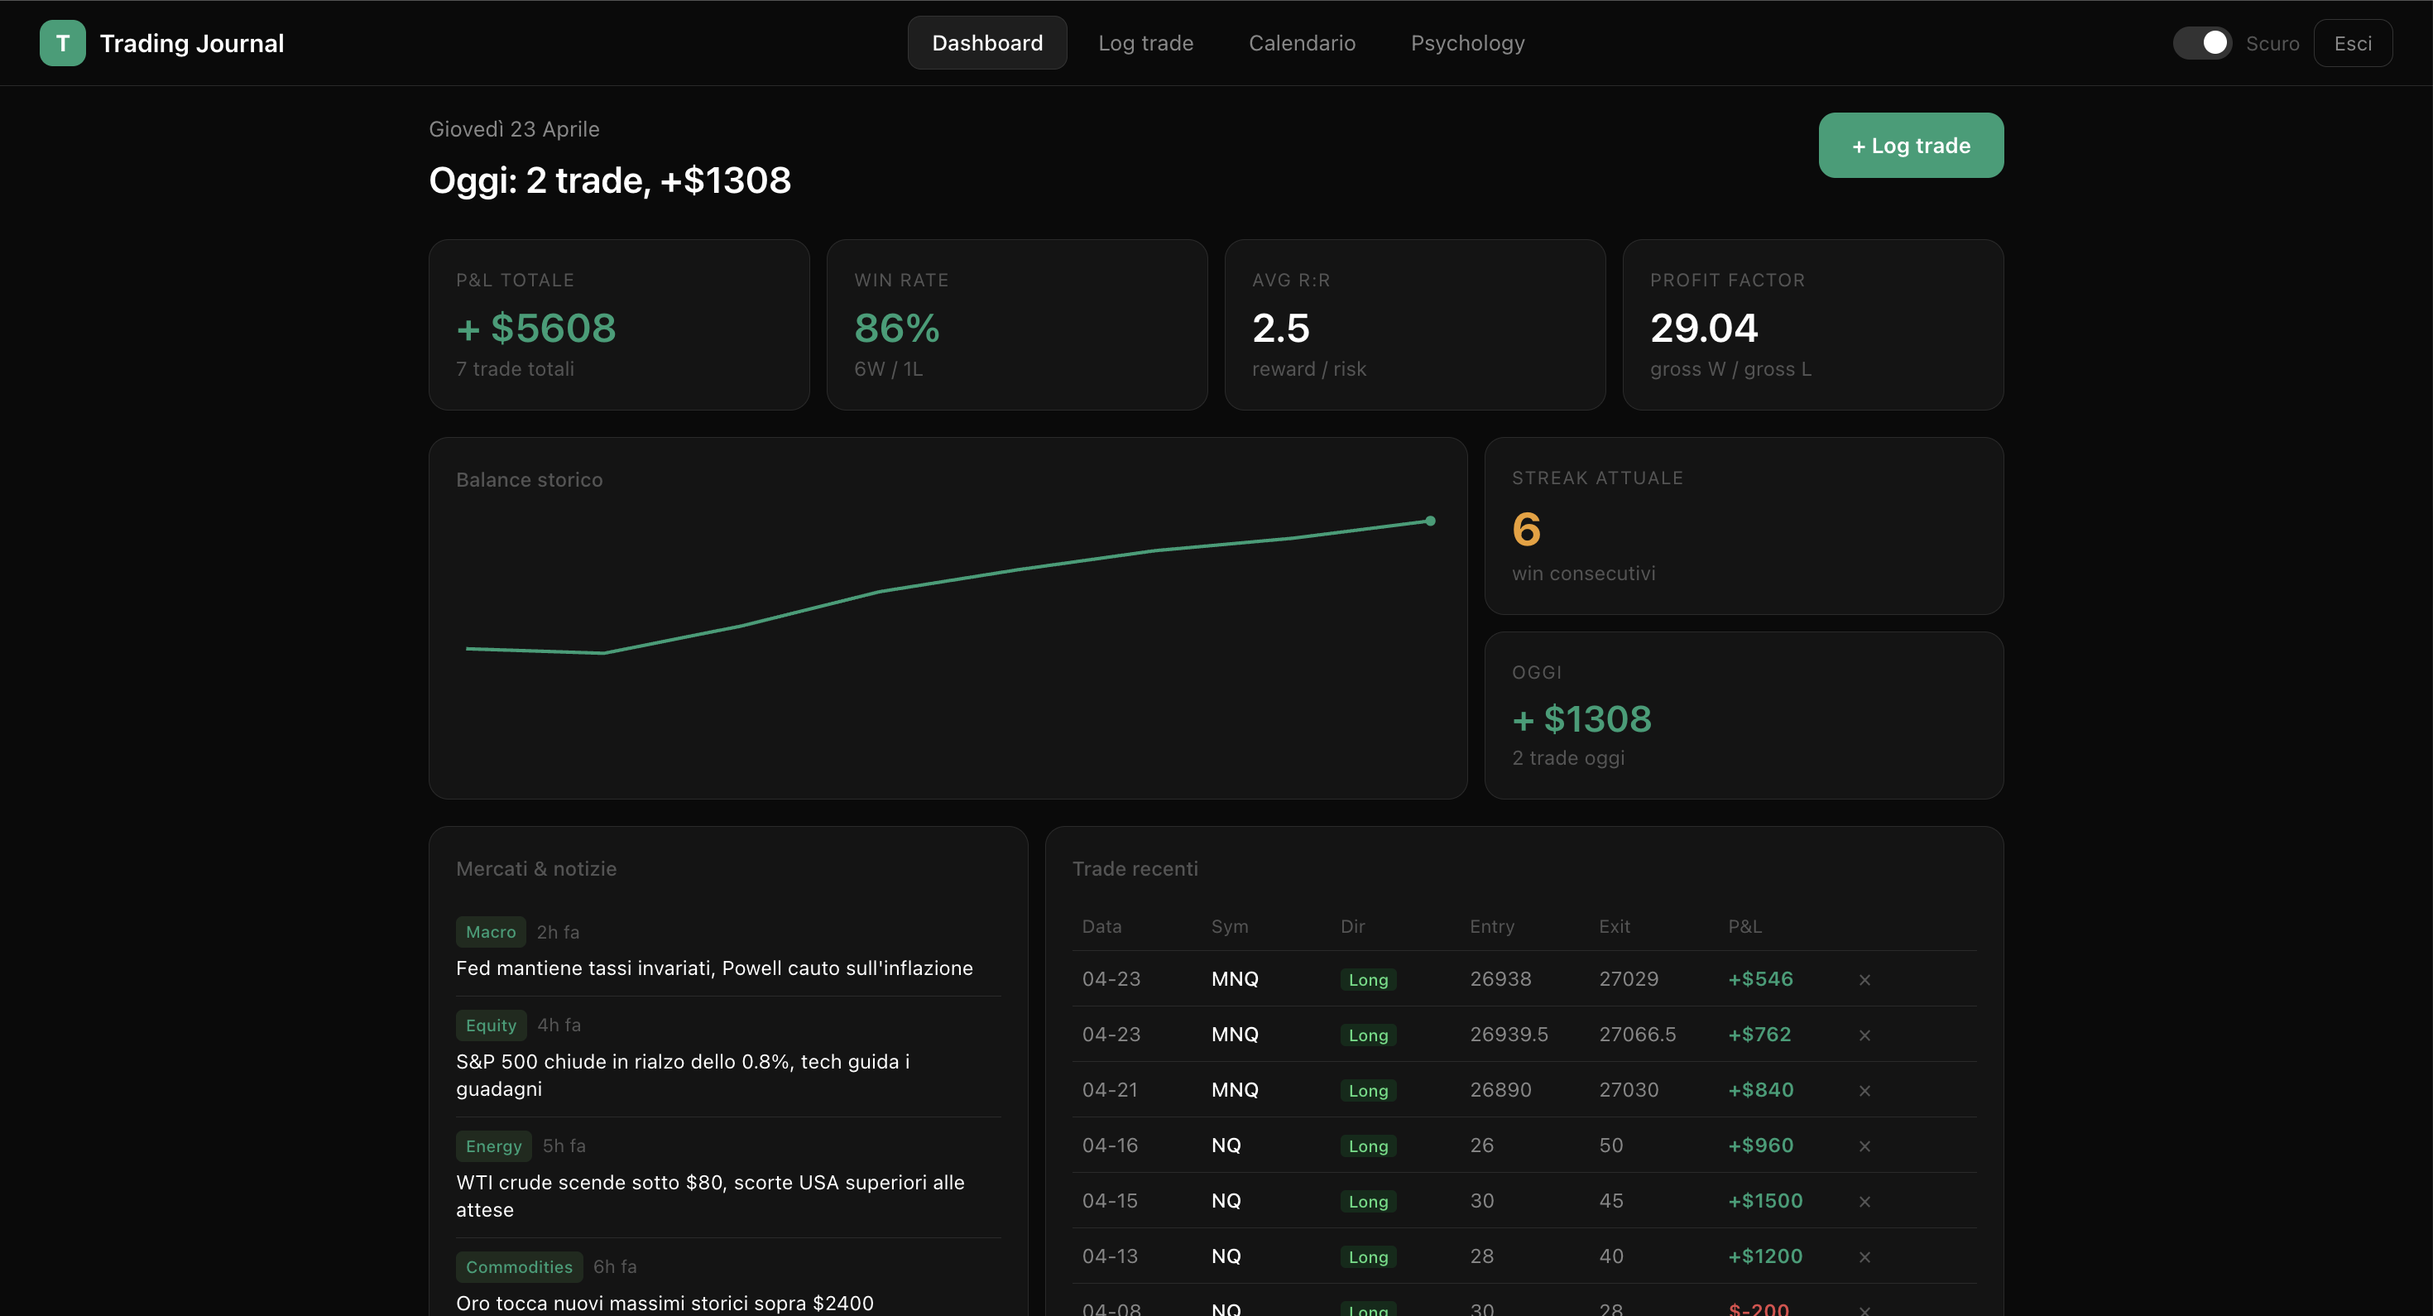The image size is (2433, 1316).
Task: Click the Equity news category badge
Action: 490,1024
